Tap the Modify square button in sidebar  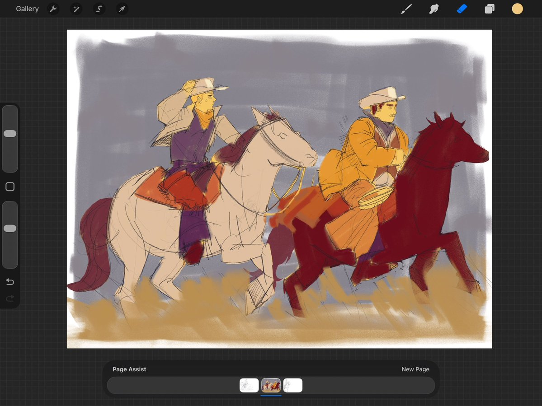click(x=10, y=187)
